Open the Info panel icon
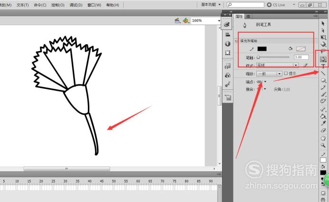 (x=228, y=44)
